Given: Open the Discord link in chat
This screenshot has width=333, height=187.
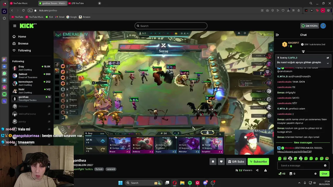Looking at the screenshot, I should tap(294, 152).
